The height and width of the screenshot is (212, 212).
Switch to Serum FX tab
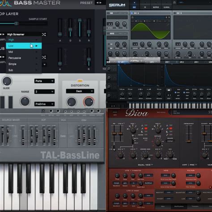145,5
